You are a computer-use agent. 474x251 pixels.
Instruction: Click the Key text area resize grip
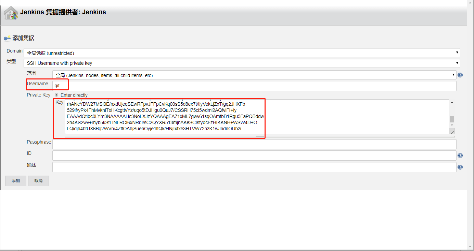click(x=452, y=131)
